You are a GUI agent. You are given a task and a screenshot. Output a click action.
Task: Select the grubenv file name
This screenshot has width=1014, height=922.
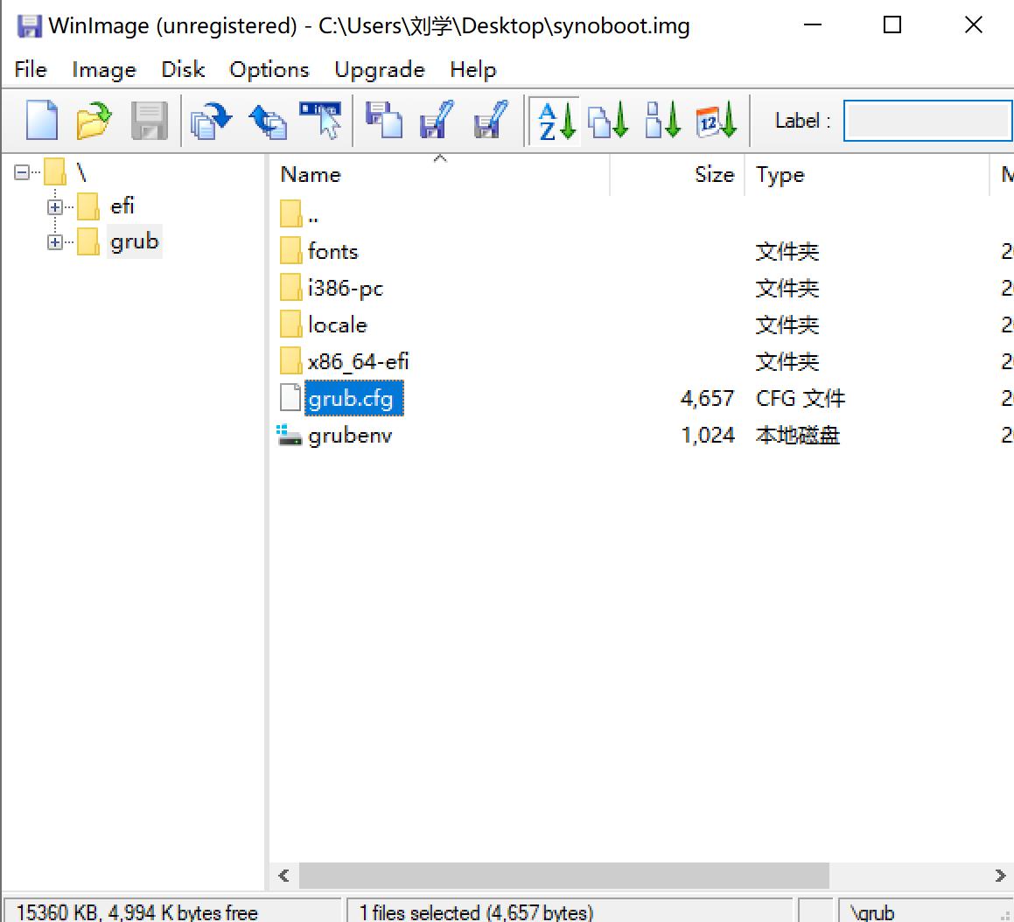coord(350,435)
